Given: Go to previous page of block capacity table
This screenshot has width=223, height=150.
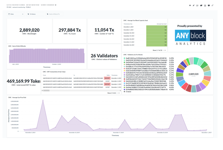Looking at the screenshot, I should click(163, 50).
